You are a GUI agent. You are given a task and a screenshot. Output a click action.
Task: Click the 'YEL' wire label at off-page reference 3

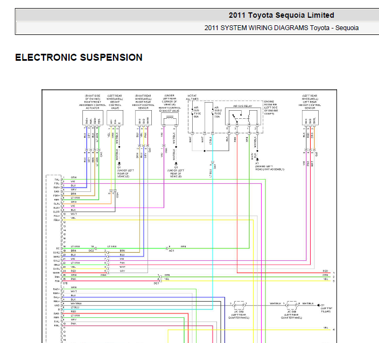point(326,279)
